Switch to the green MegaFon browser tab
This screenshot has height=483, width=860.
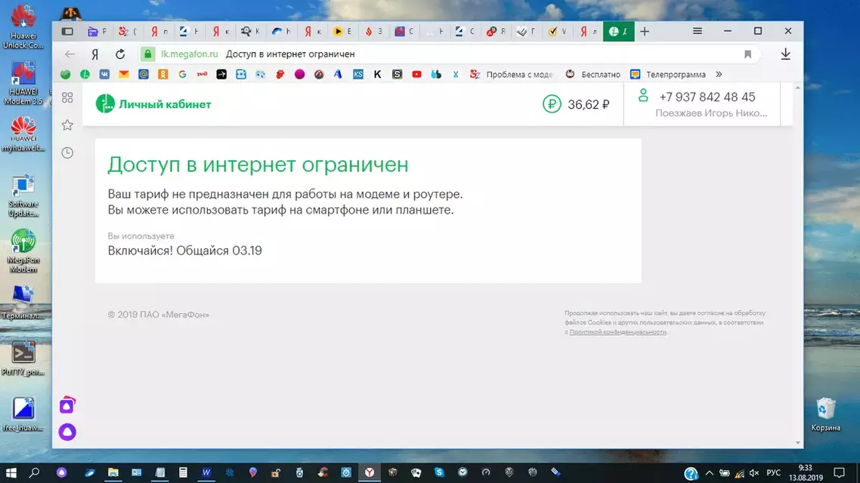[618, 31]
